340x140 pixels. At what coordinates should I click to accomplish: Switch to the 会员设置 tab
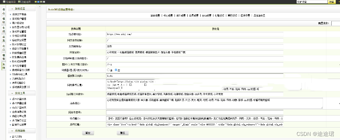(194, 15)
